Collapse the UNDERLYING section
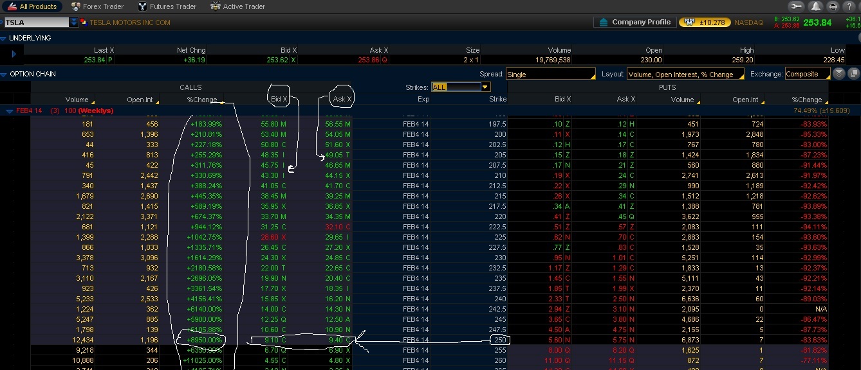861x370 pixels. pyautogui.click(x=4, y=39)
